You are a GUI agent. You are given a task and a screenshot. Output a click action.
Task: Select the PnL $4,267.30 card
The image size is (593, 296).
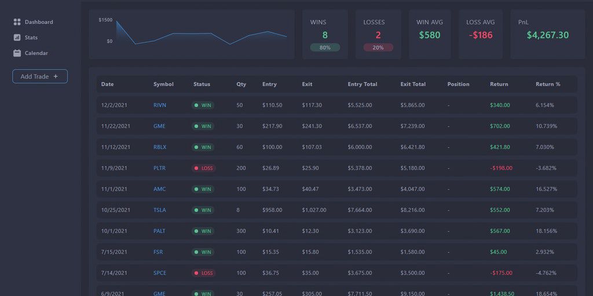coord(547,35)
